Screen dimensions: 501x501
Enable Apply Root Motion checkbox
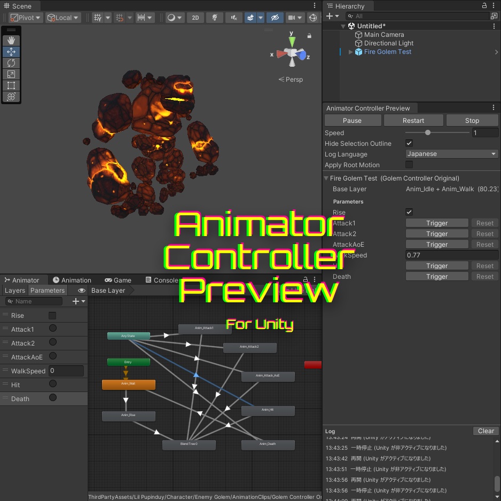(409, 165)
